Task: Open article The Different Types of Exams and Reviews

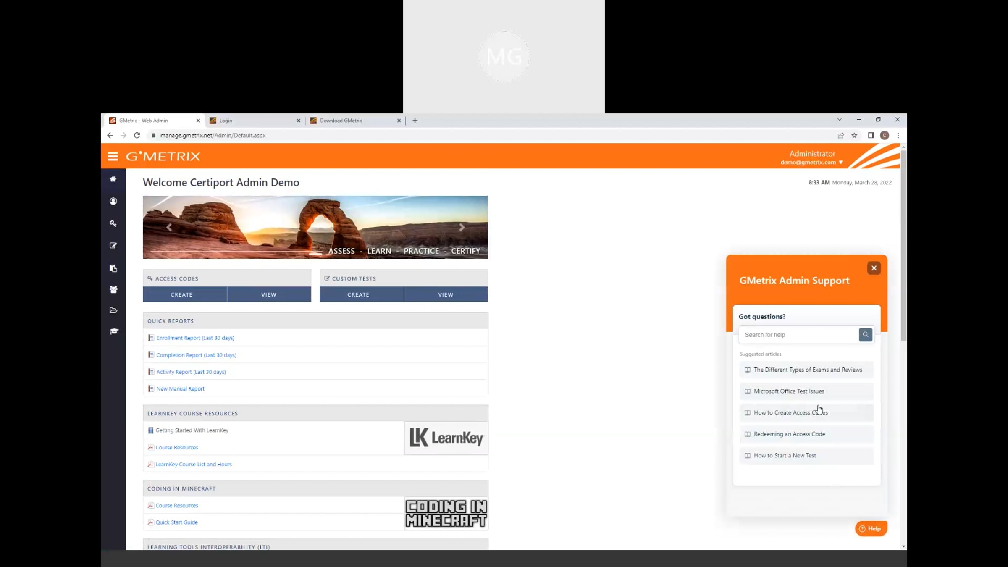Action: pyautogui.click(x=806, y=370)
